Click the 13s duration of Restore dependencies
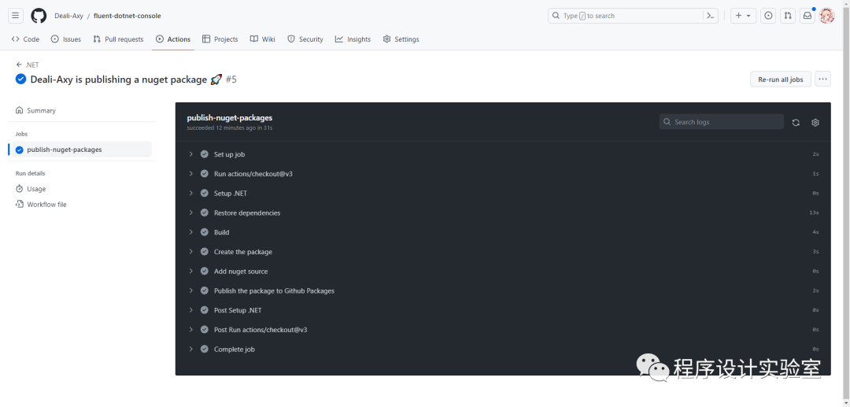Viewport: 850px width, 407px height. 814,213
